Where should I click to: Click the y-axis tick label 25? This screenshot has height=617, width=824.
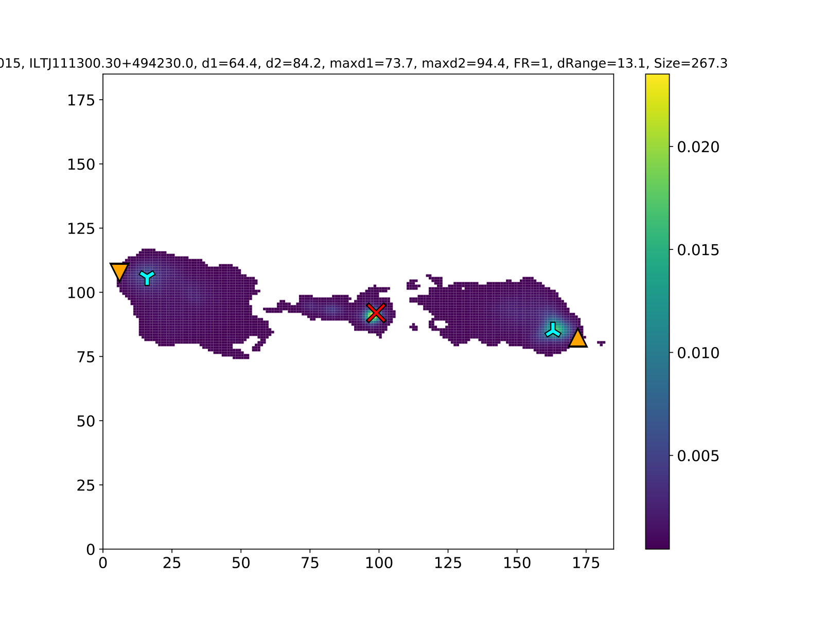tap(86, 485)
